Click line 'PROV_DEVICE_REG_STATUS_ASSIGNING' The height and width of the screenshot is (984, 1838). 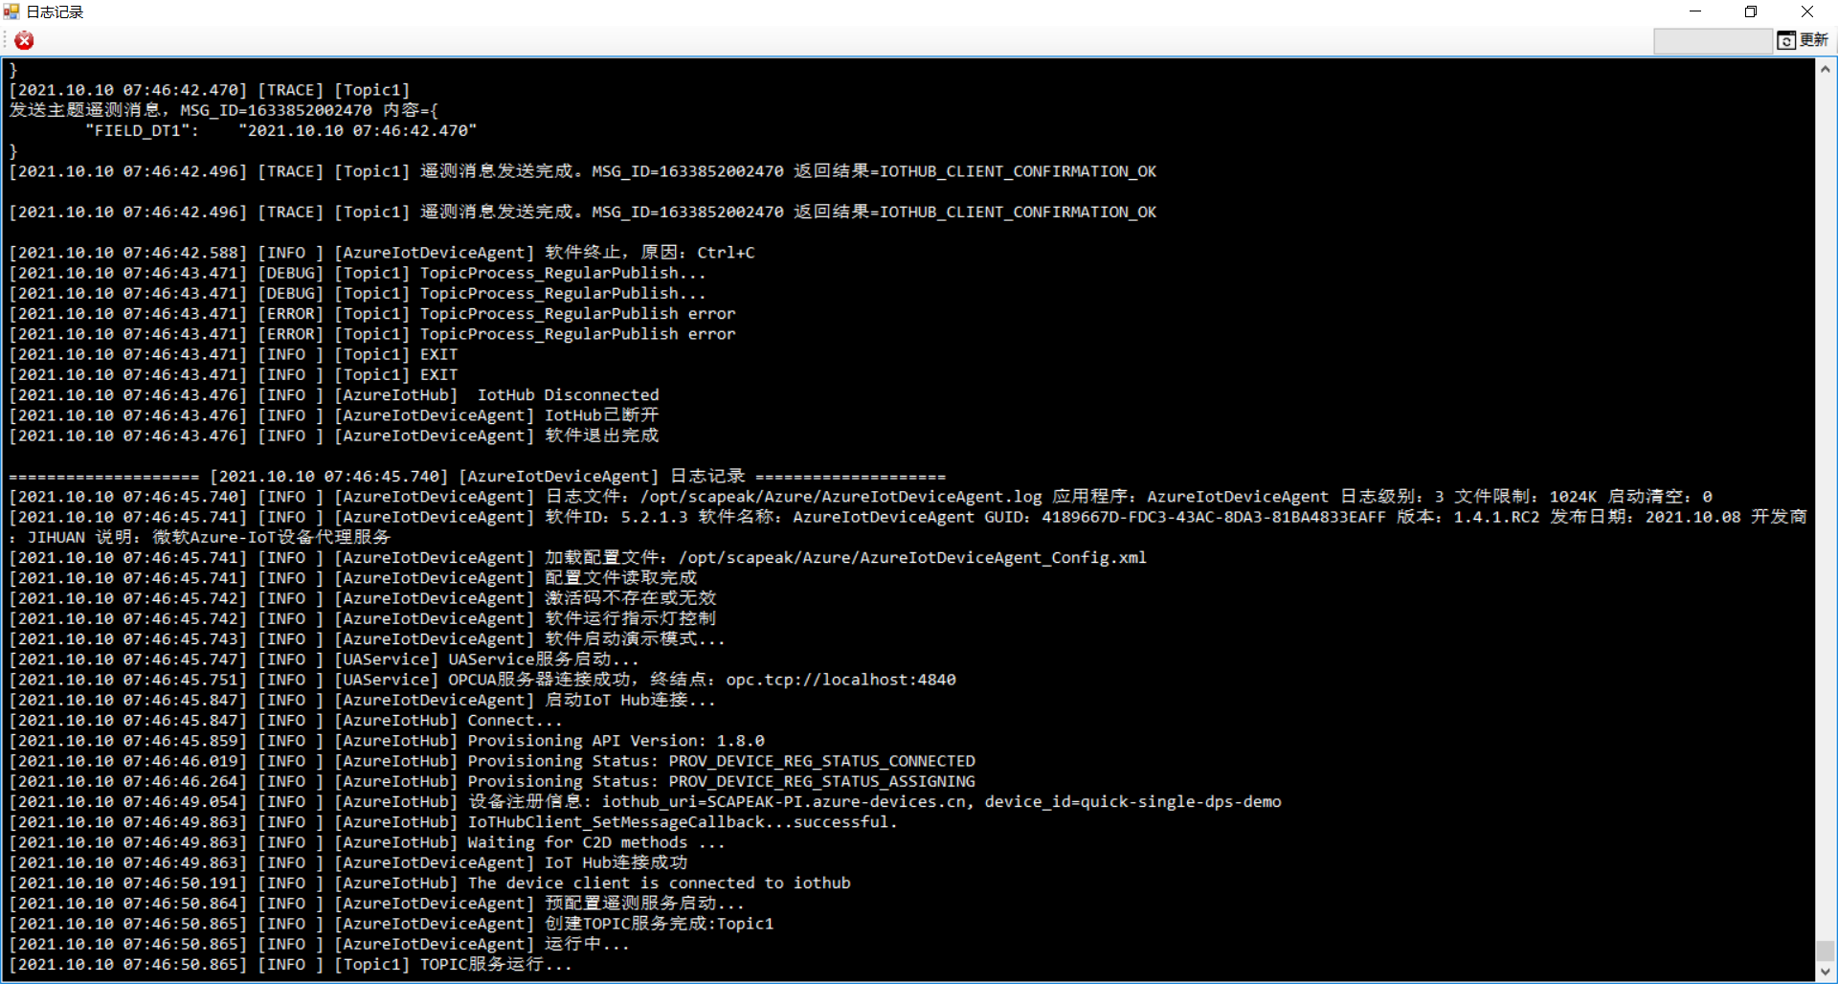click(x=492, y=782)
